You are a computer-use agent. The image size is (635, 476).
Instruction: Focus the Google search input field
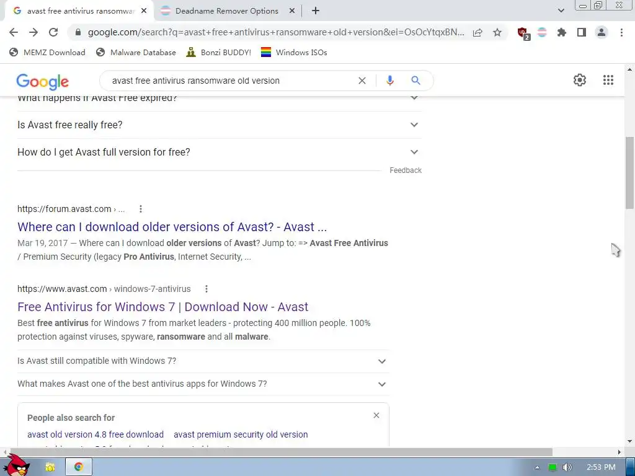click(231, 81)
